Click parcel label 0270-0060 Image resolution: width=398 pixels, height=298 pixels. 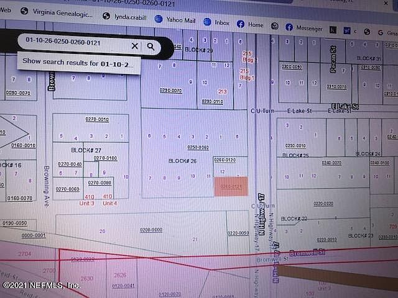point(68,189)
